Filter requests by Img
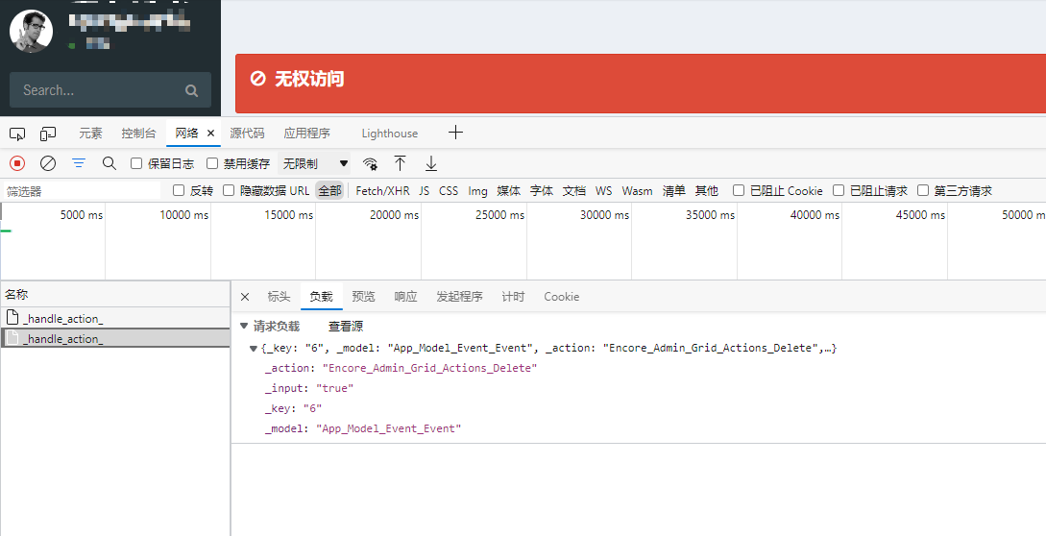 click(x=477, y=191)
